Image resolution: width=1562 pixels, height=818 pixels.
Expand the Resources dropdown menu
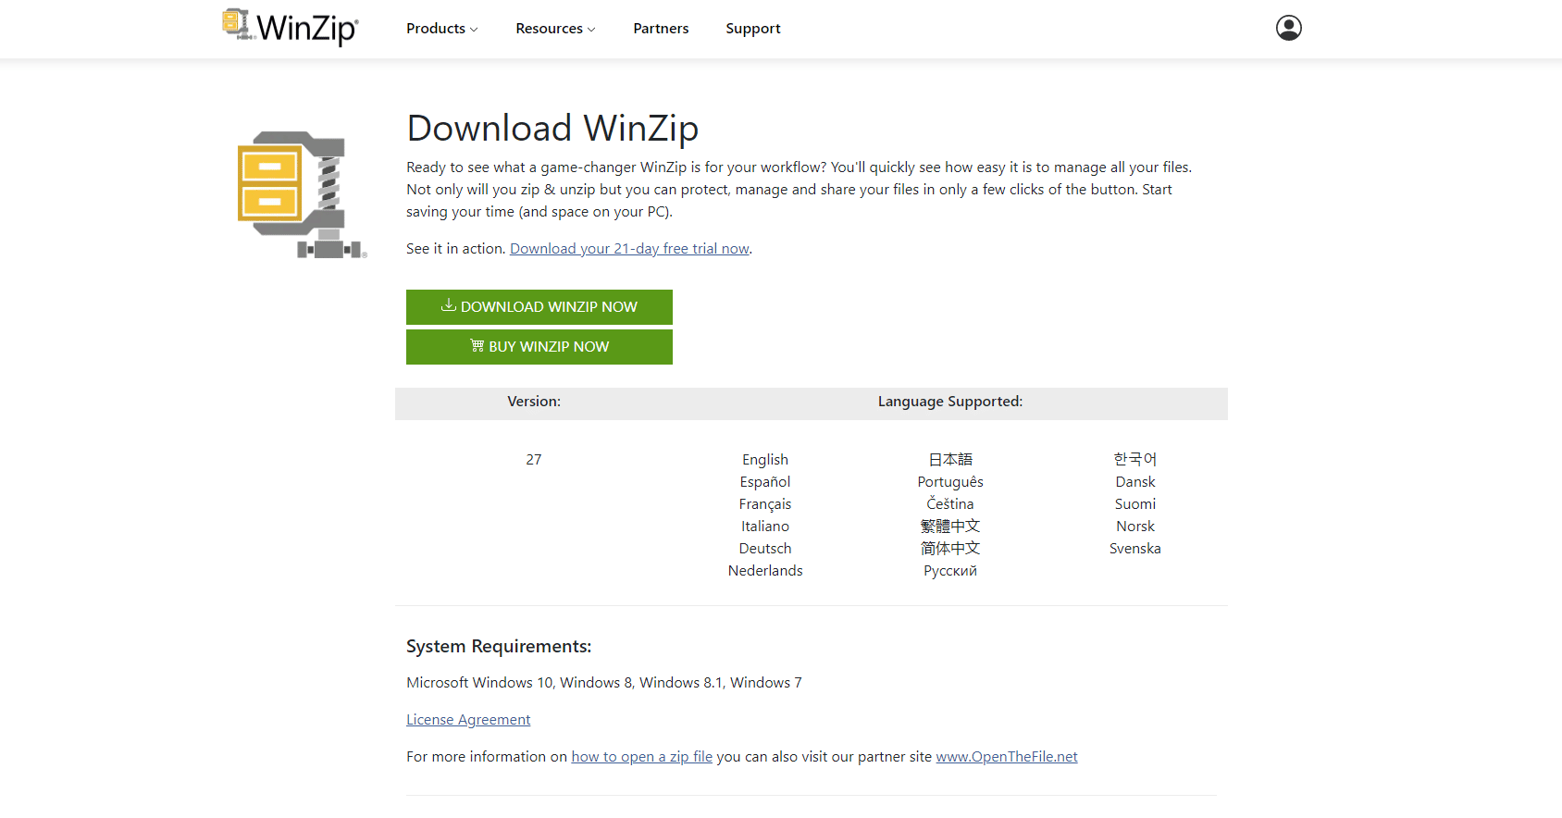[x=555, y=29]
